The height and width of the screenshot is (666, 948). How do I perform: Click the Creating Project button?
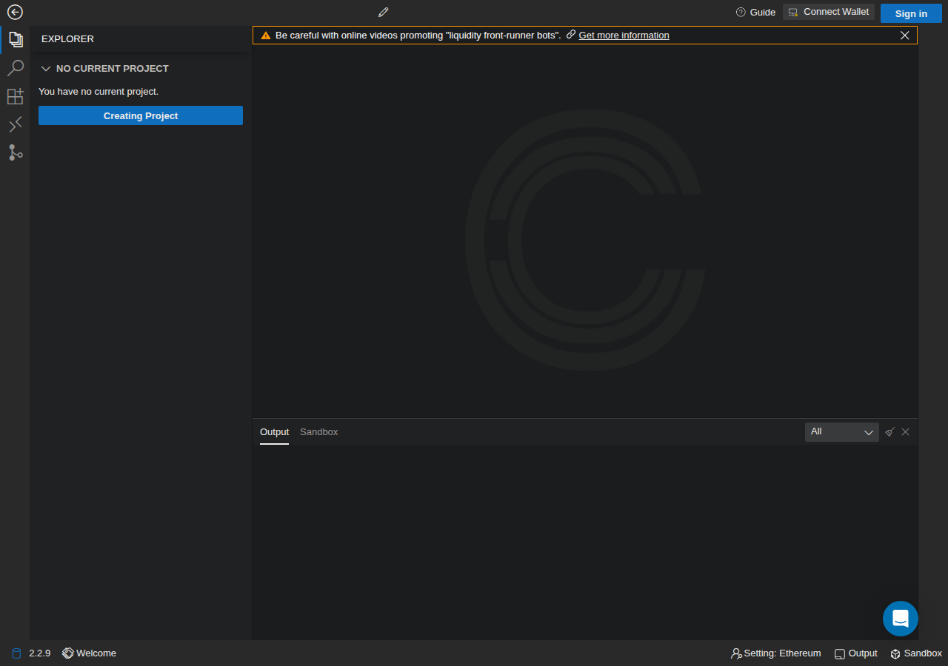coord(141,115)
